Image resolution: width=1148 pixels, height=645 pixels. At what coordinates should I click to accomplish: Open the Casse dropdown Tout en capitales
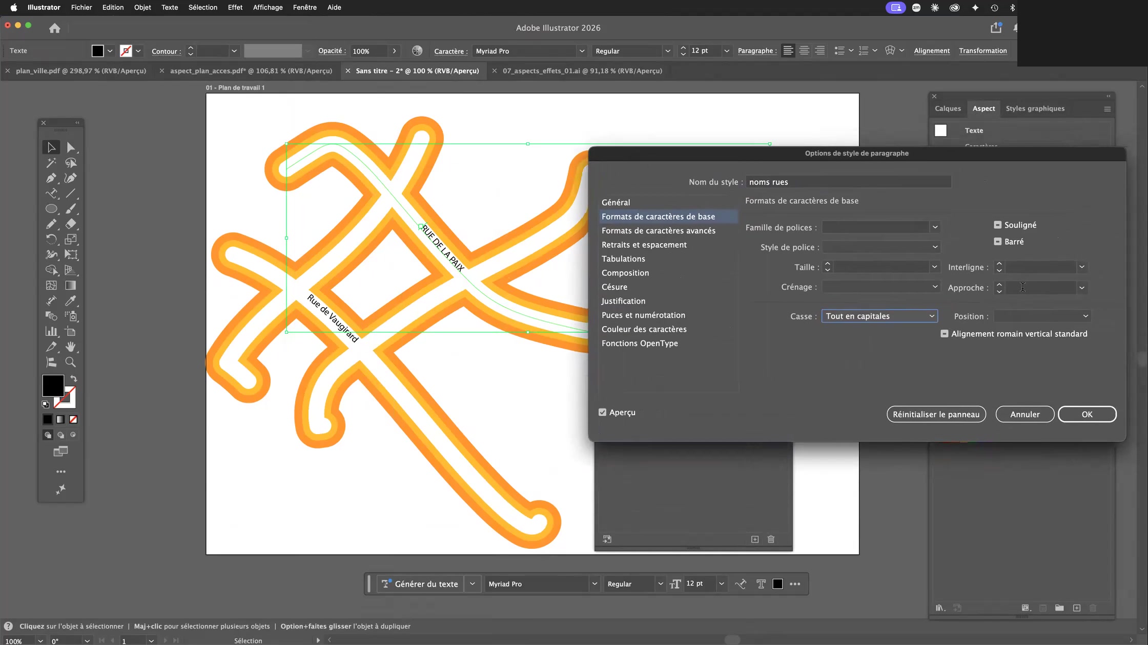[x=879, y=316]
